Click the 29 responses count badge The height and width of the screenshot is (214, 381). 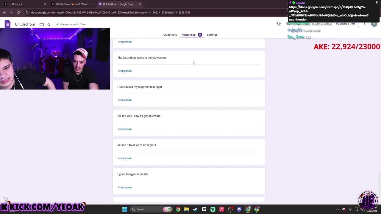point(200,35)
